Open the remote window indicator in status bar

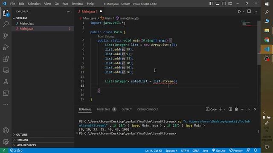click(4, 150)
